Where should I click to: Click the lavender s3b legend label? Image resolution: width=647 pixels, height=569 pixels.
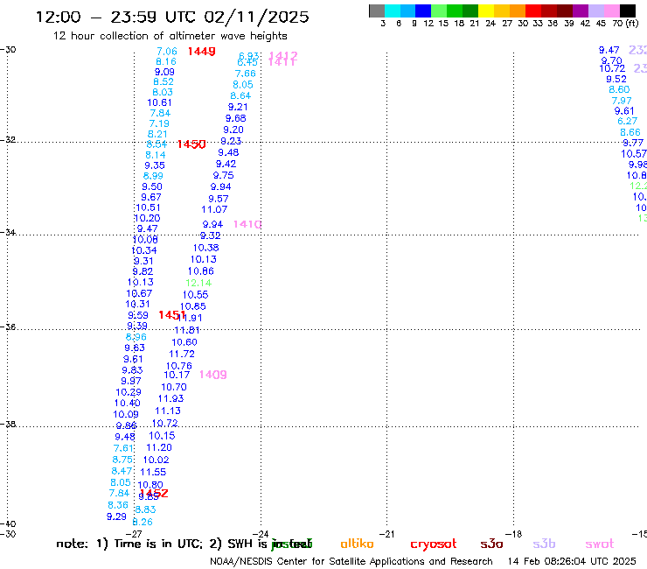(x=544, y=544)
